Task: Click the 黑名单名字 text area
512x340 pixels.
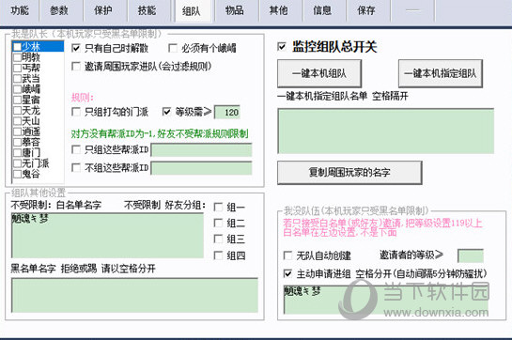Action: (134, 295)
